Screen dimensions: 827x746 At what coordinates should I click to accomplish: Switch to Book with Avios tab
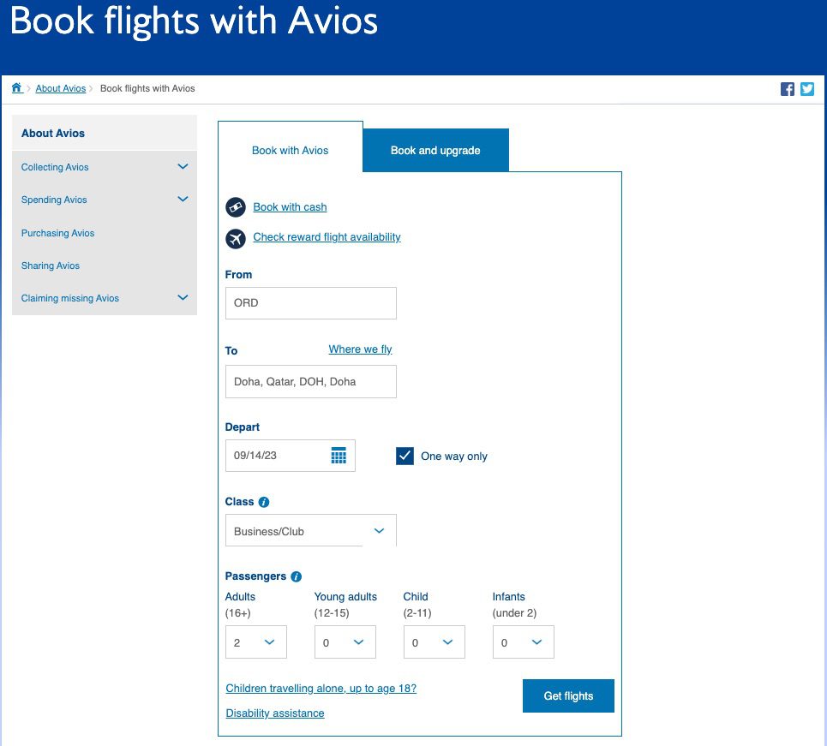290,150
